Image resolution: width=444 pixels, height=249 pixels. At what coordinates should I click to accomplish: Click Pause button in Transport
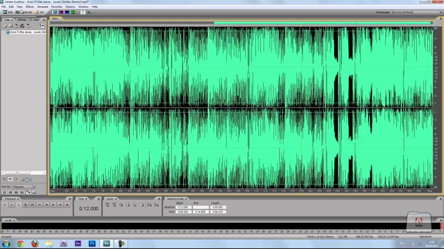19,205
